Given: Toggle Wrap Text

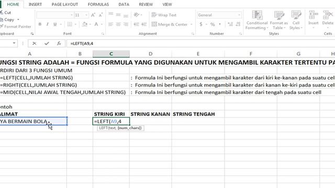Looking at the screenshot, I should tap(164, 15).
